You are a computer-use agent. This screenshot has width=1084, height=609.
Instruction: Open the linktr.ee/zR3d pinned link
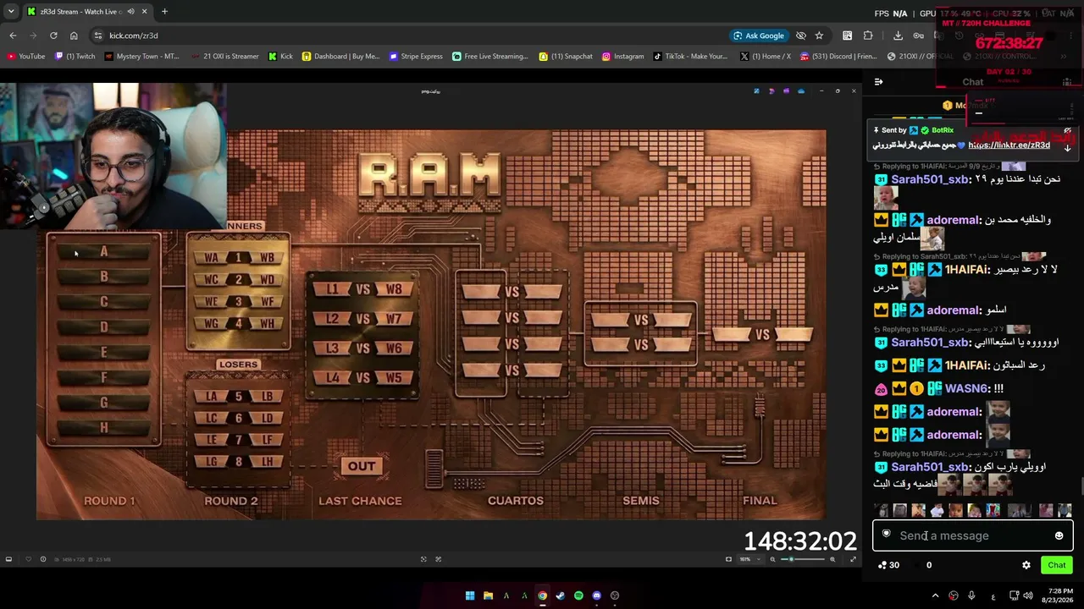1009,145
